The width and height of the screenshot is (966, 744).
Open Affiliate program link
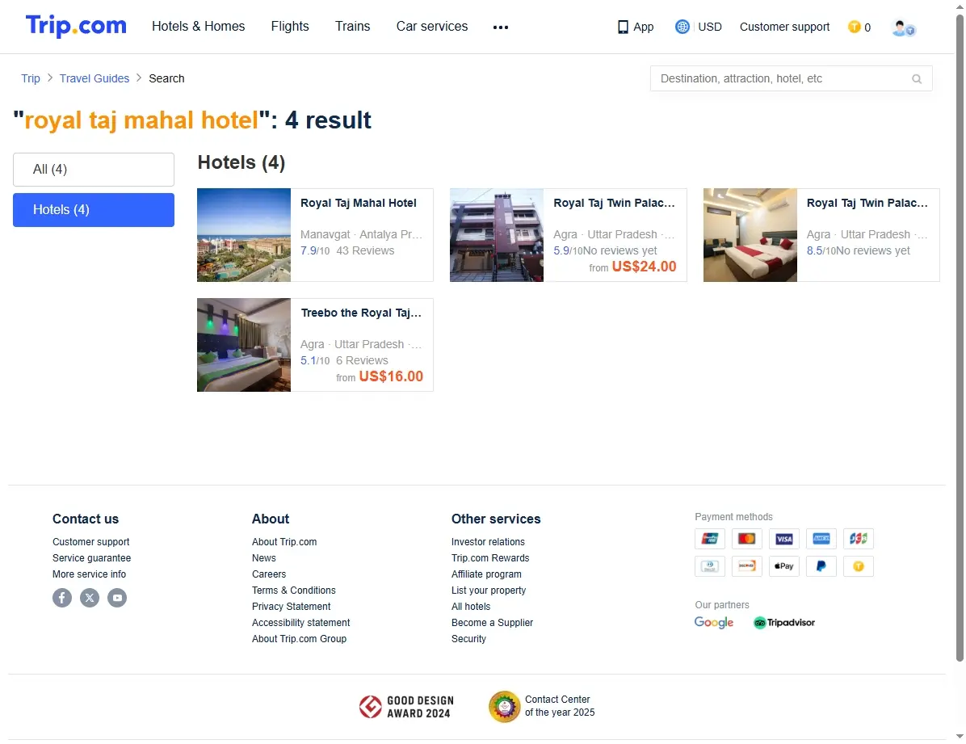[x=487, y=574]
